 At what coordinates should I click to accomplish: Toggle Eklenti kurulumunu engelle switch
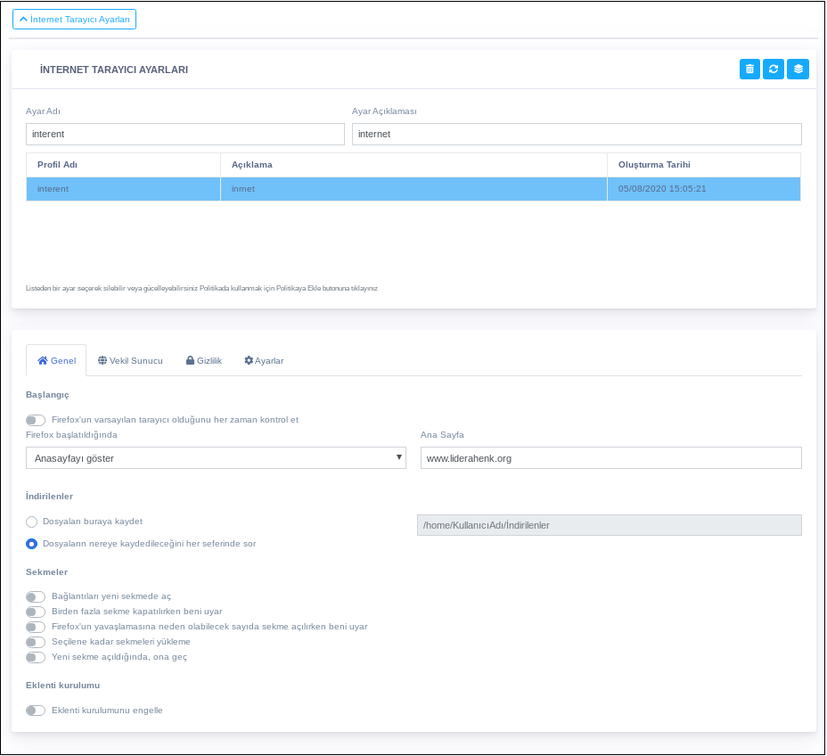pos(36,711)
